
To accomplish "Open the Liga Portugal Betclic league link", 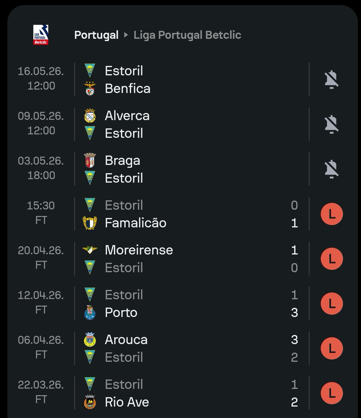I will point(187,35).
